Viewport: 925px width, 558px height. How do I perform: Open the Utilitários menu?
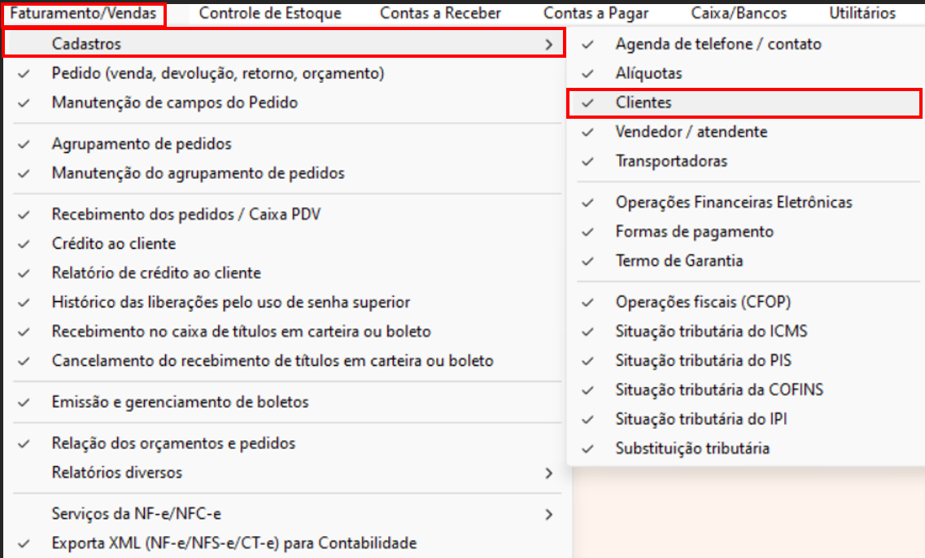(x=862, y=13)
